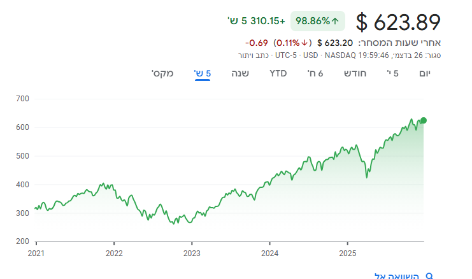This screenshot has height=279, width=472.
Task: Show the שנה (one year) chart range
Action: tap(240, 73)
